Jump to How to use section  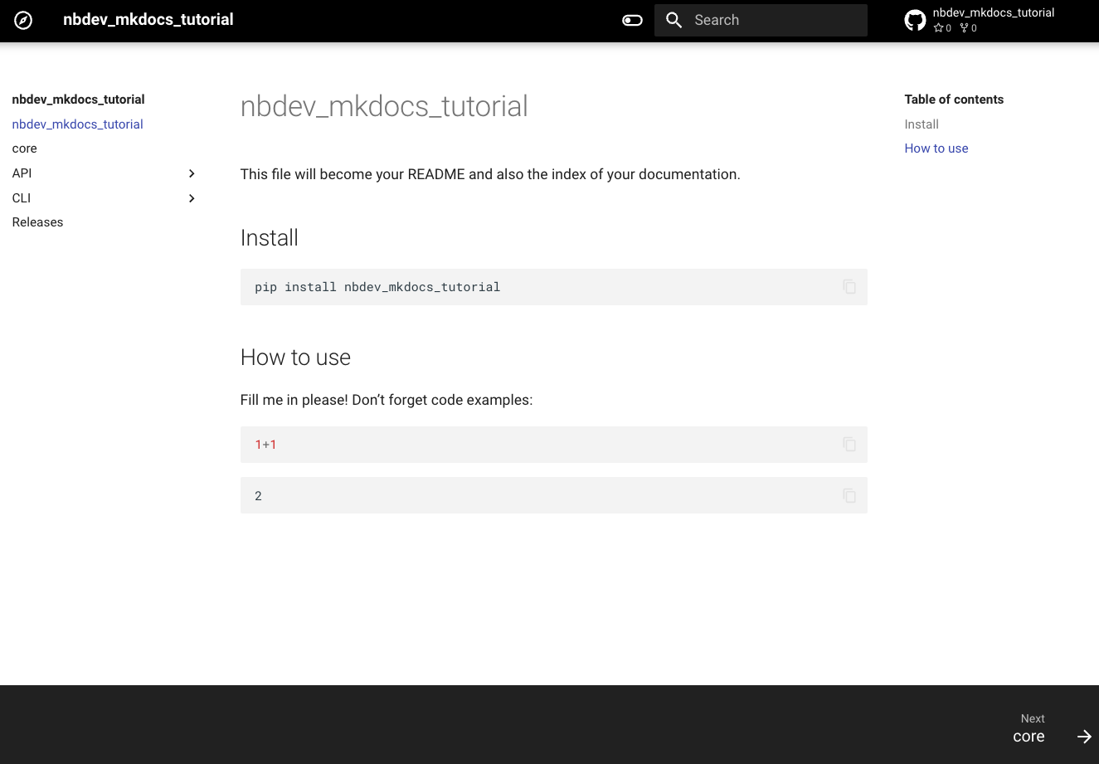[936, 148]
